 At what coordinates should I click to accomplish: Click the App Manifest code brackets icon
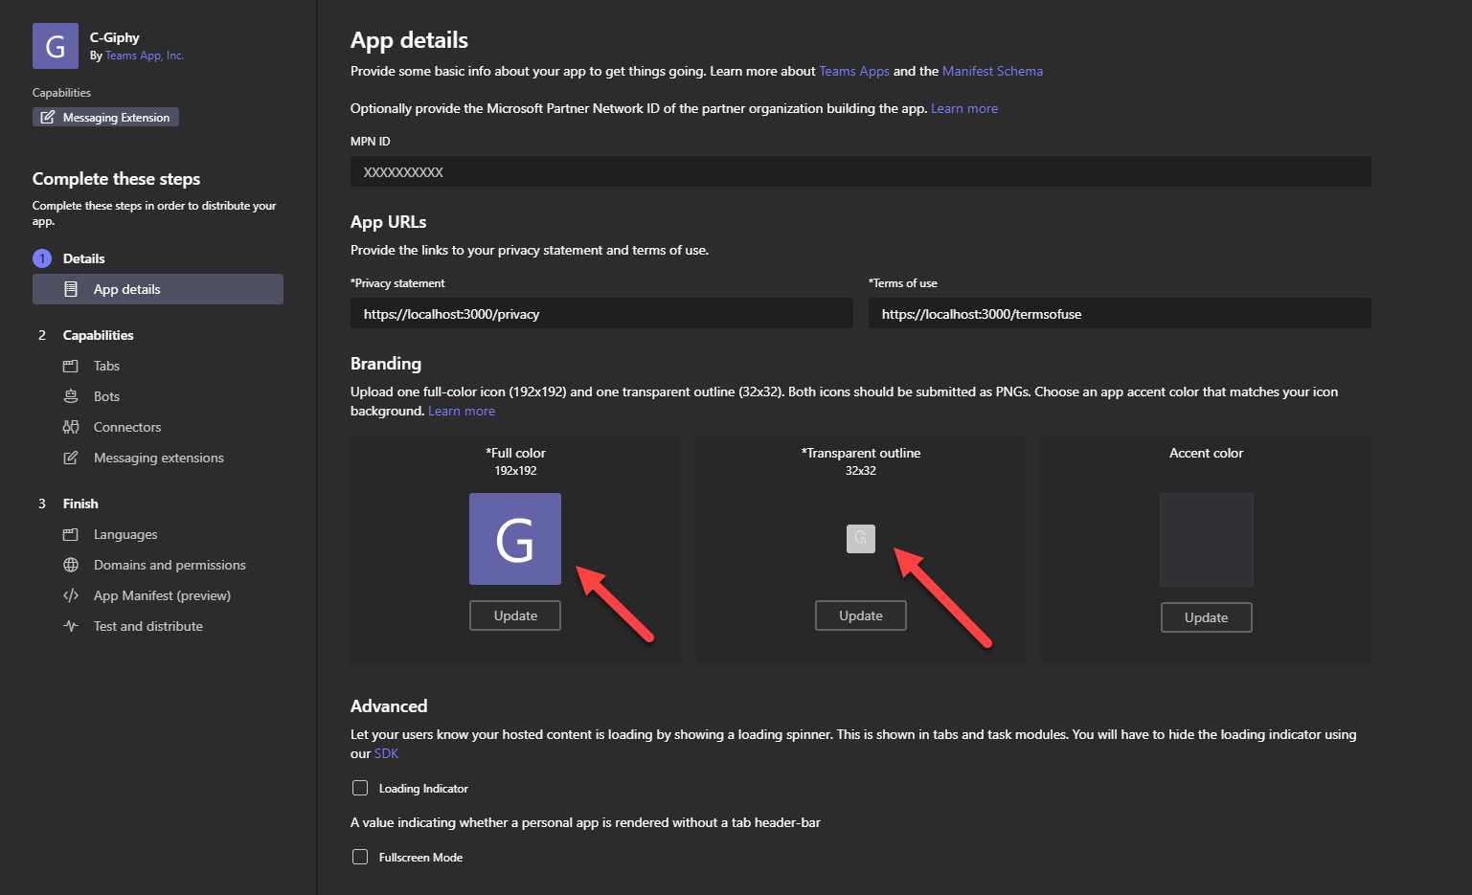tap(71, 595)
